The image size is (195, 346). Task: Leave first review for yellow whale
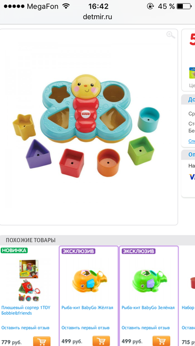pos(85,328)
